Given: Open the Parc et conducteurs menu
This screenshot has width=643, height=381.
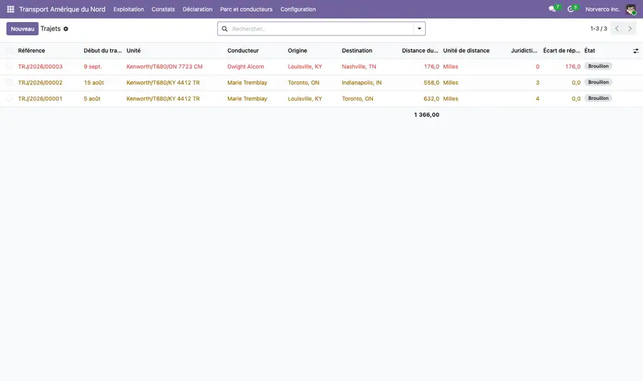Looking at the screenshot, I should click(x=246, y=9).
